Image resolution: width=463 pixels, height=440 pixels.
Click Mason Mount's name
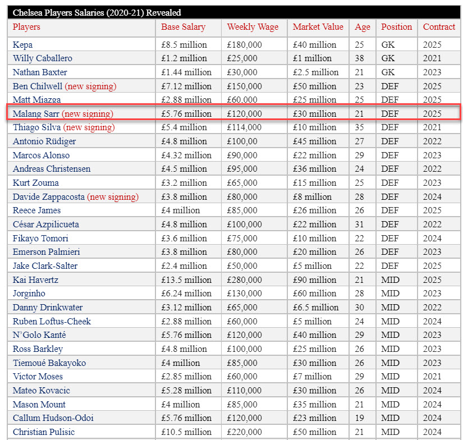(x=39, y=404)
